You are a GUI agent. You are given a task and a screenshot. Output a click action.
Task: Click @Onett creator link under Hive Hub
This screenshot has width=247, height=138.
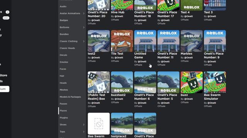point(119,16)
